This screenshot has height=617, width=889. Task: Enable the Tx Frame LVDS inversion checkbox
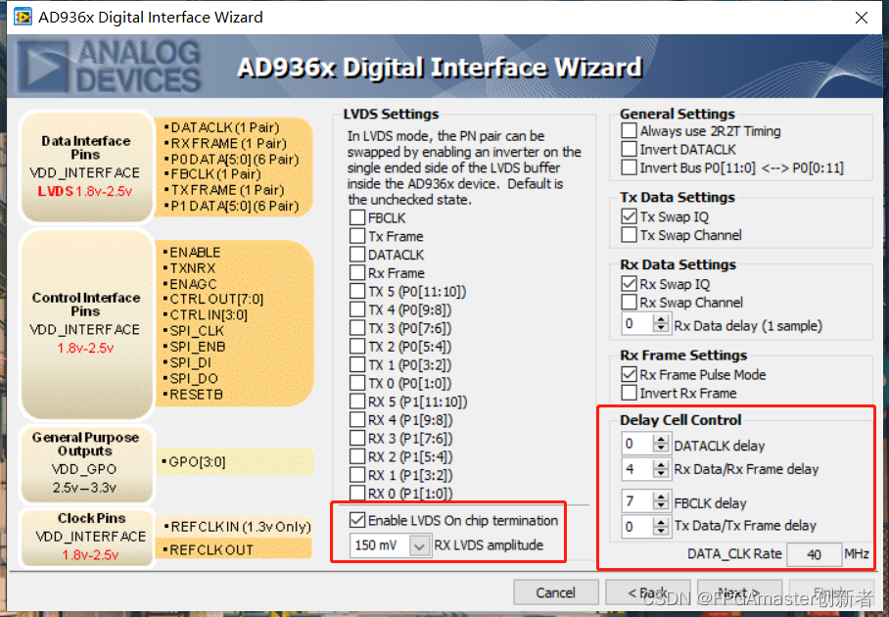[357, 236]
